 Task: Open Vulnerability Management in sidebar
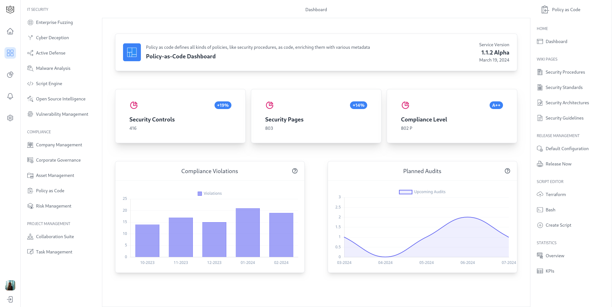(62, 114)
